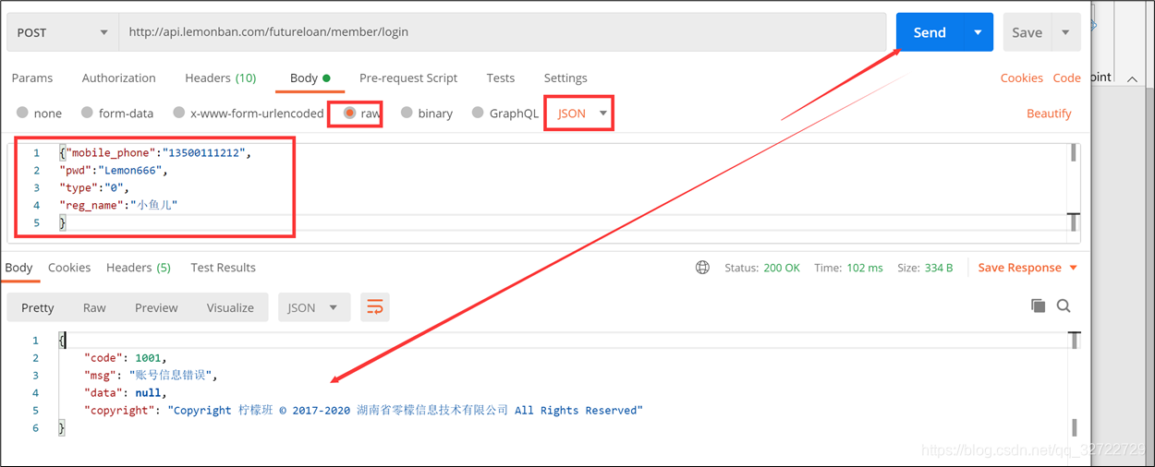Open the Send button arrow dropdown
Image resolution: width=1155 pixels, height=467 pixels.
click(978, 32)
